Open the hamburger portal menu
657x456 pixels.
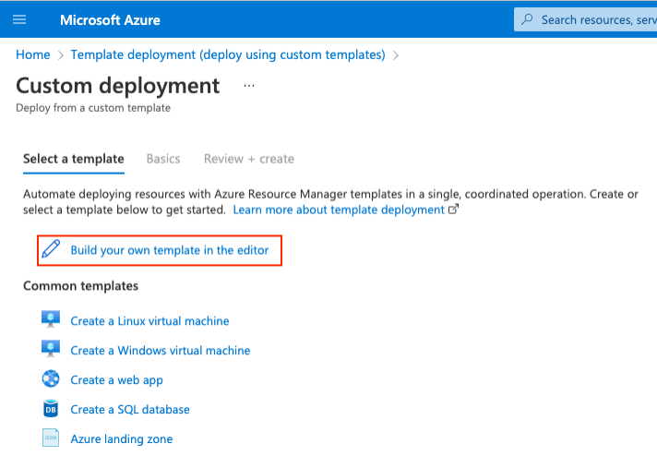tap(19, 19)
